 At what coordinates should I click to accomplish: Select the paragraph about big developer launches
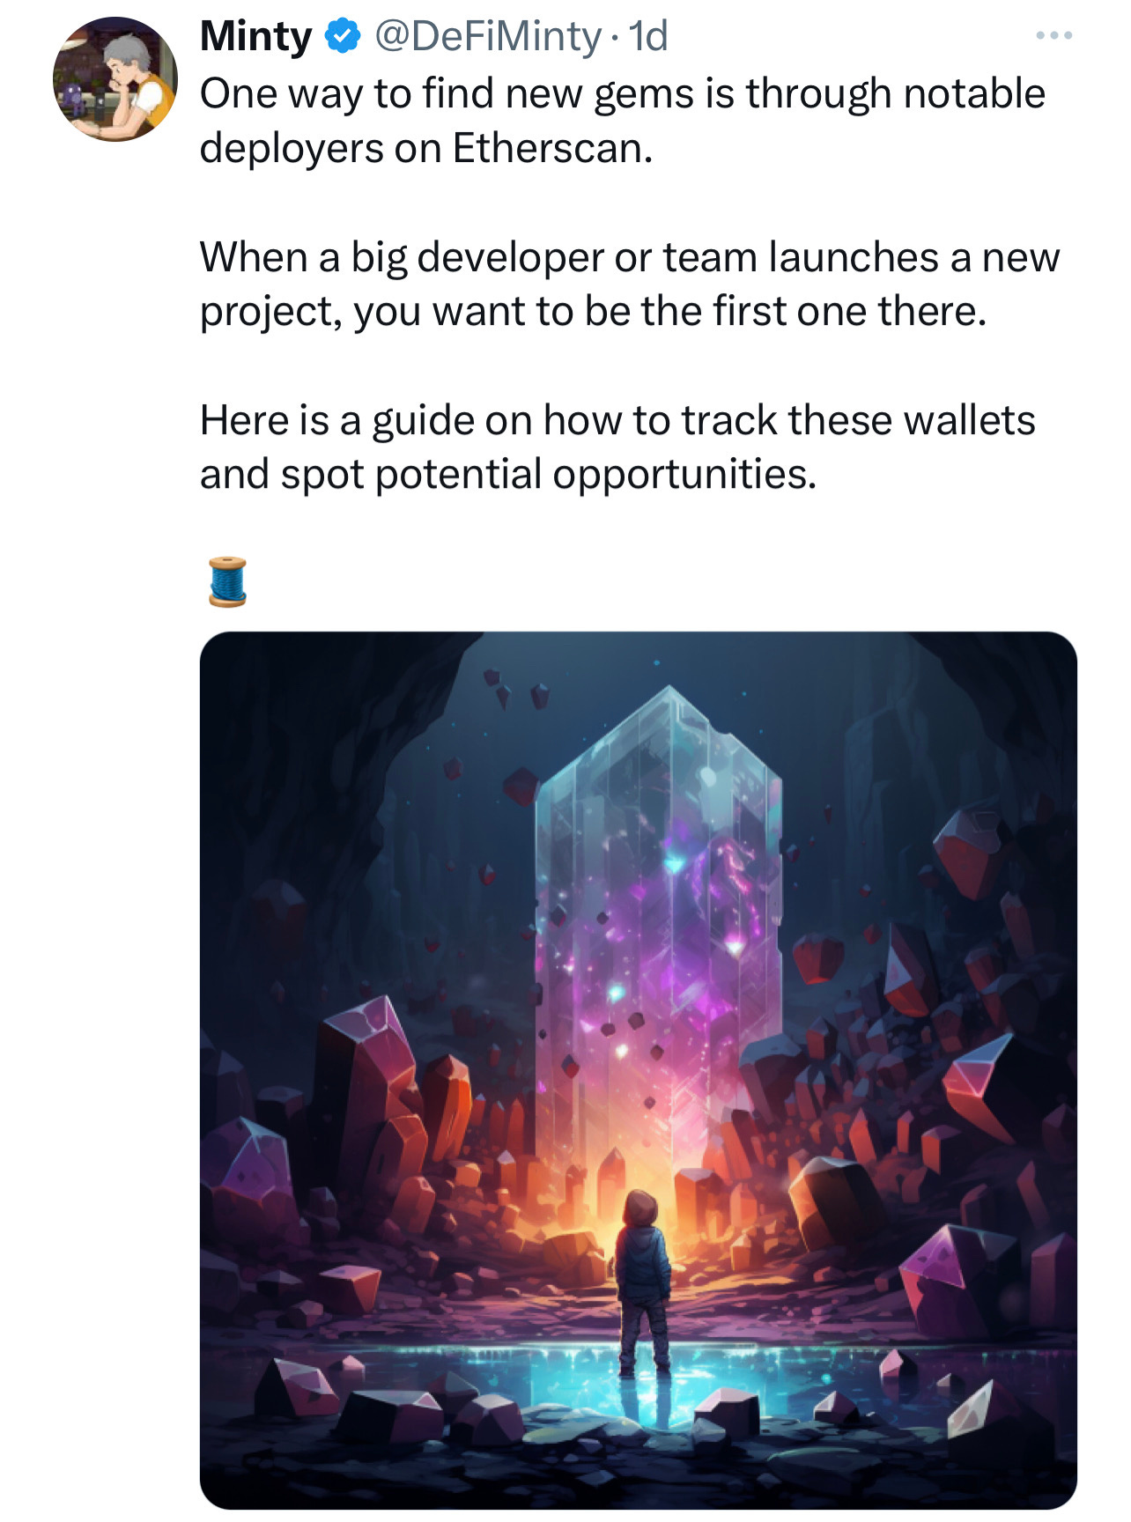[x=629, y=284]
